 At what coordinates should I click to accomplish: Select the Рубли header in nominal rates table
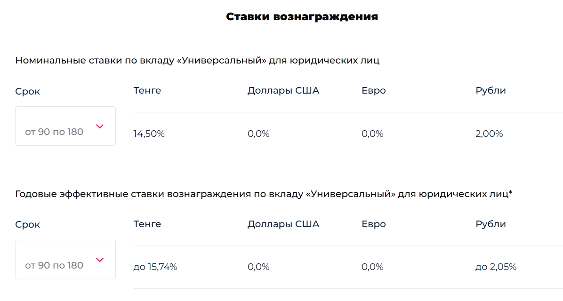491,90
